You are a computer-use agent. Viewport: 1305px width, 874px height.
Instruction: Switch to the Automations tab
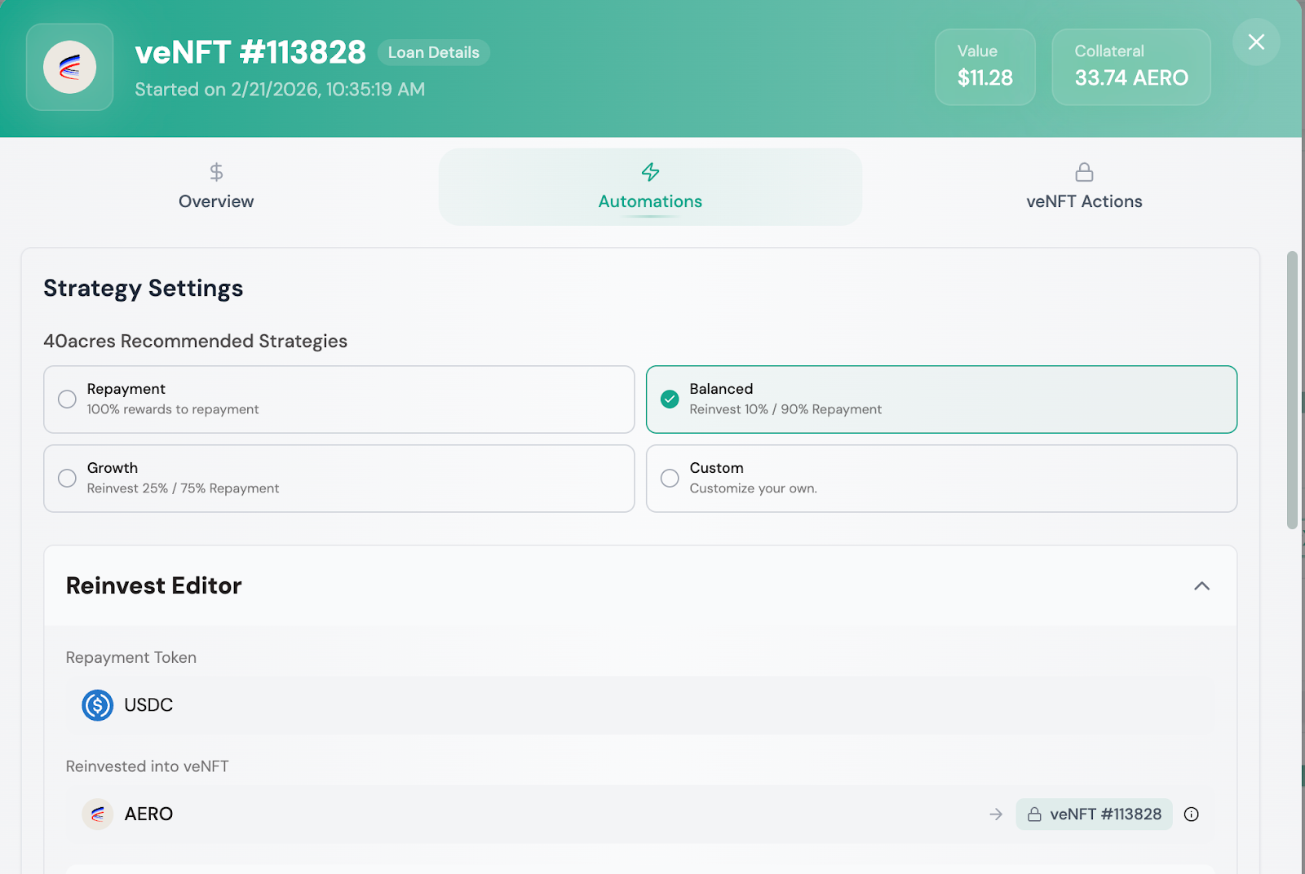pos(650,187)
